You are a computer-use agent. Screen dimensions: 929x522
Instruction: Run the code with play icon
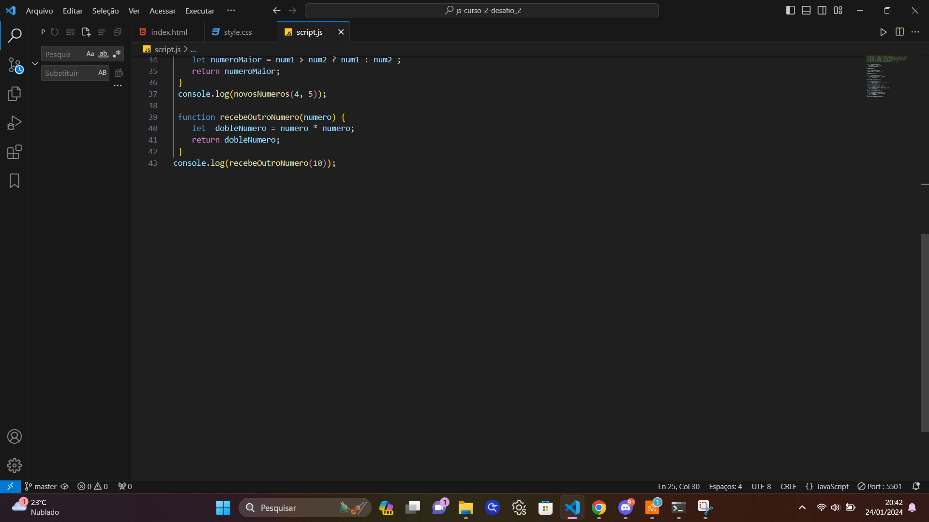[x=883, y=32]
